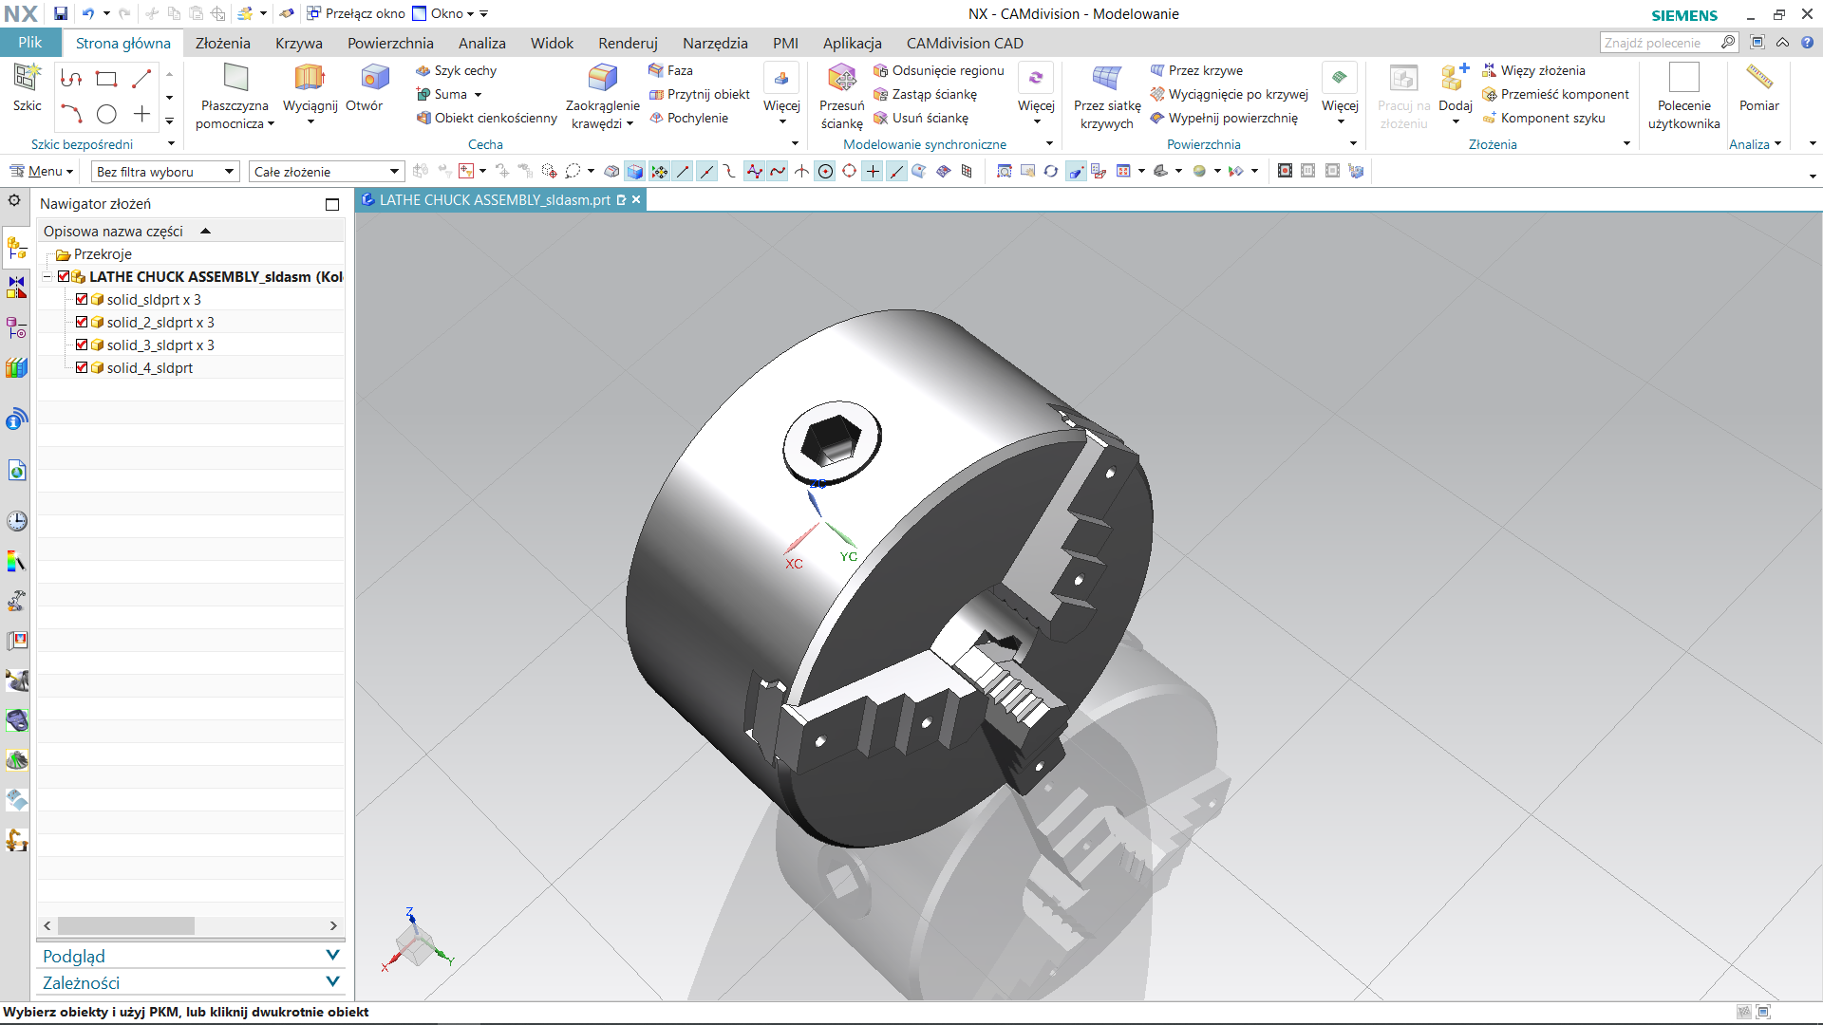Switch to the Złożenia tab
This screenshot has height=1025, width=1823.
(223, 43)
